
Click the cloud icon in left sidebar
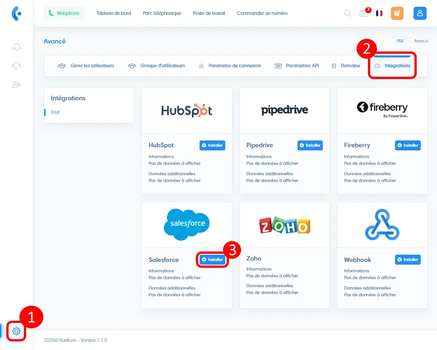(17, 47)
